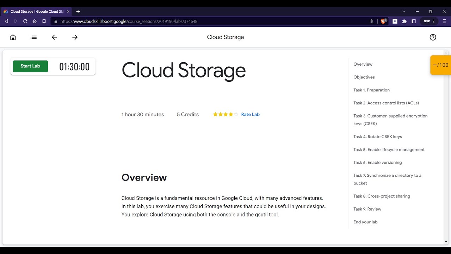The width and height of the screenshot is (451, 254).
Task: Go to the previous lab arrow
Action: [x=54, y=37]
